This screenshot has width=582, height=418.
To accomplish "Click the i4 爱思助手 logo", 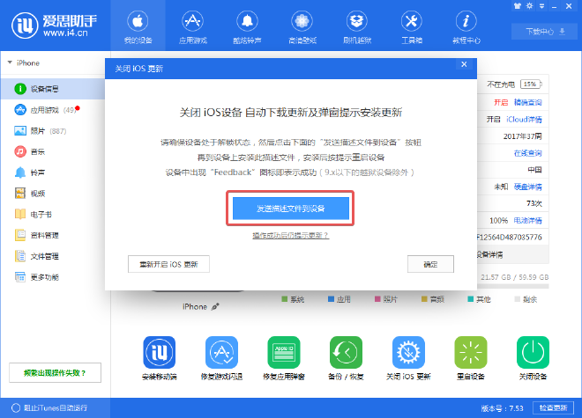I will (54, 26).
